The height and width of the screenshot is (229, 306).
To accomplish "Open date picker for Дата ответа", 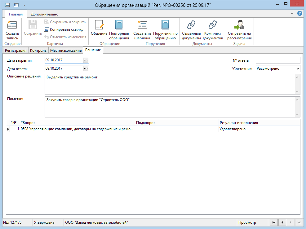I will tap(86, 68).
